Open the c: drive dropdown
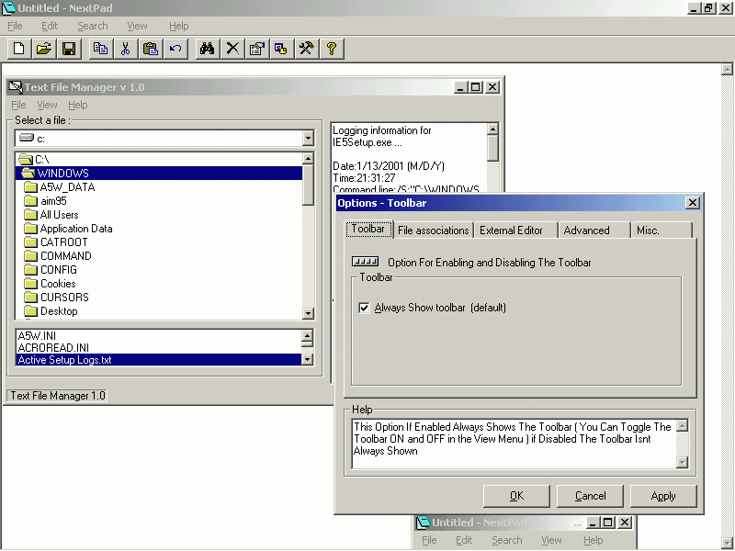 pos(308,139)
